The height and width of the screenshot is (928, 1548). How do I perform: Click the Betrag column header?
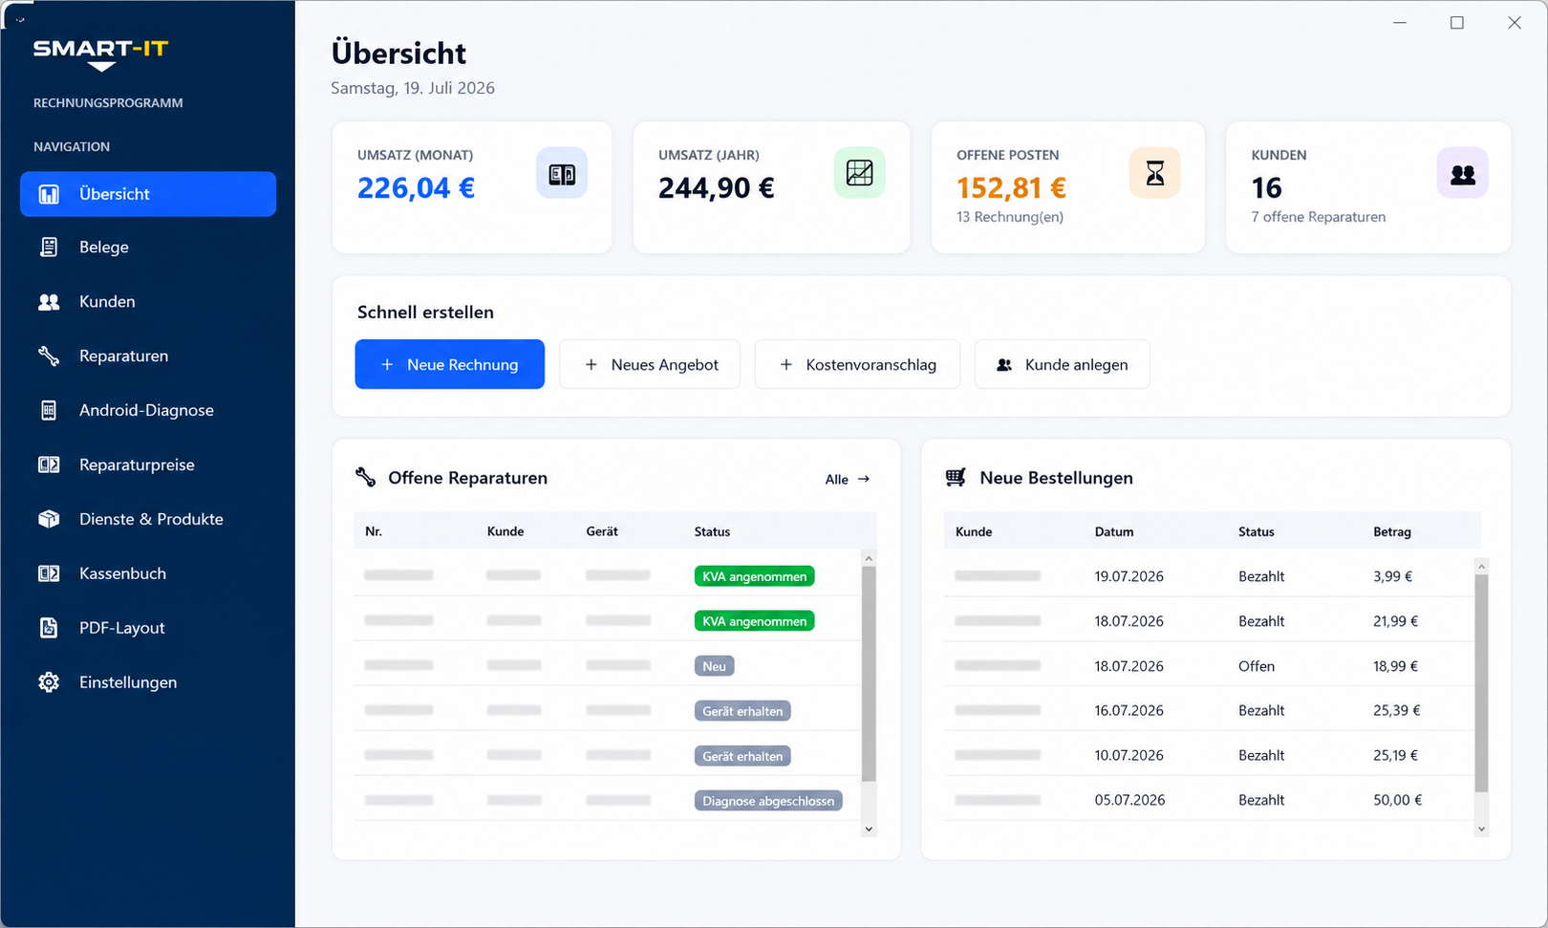1391,531
